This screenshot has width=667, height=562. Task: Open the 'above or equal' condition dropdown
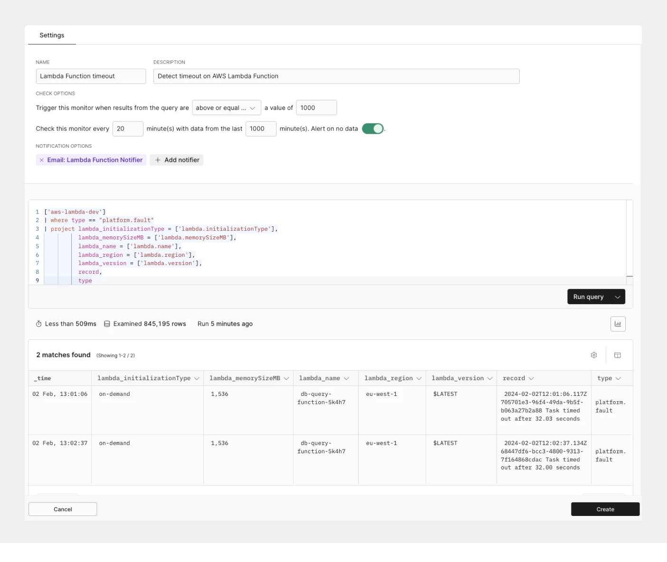(x=227, y=107)
